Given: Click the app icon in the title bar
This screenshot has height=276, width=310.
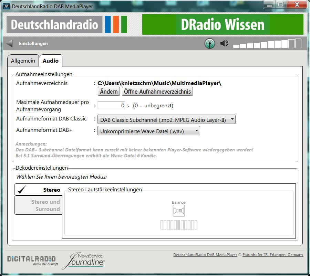Looking at the screenshot, I should coord(7,6).
